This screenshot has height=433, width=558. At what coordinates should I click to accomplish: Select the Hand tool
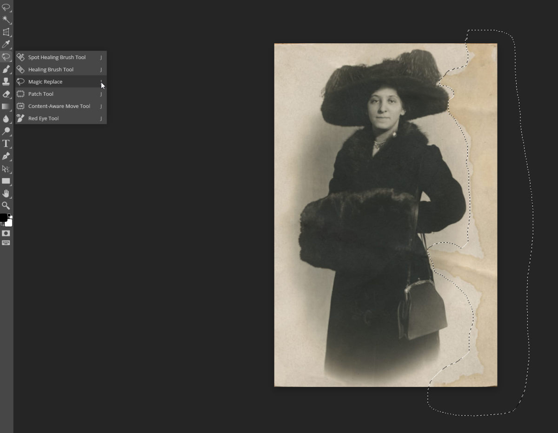[6, 193]
